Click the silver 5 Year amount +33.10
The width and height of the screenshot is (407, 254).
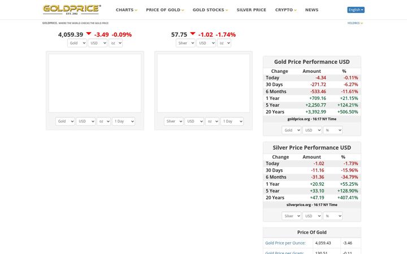coord(317,191)
